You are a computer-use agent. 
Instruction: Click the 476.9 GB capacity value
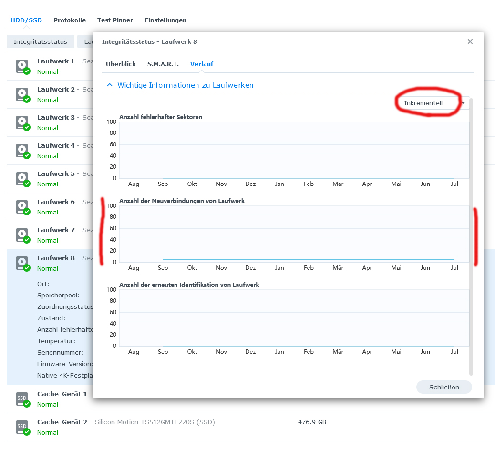coord(312,422)
